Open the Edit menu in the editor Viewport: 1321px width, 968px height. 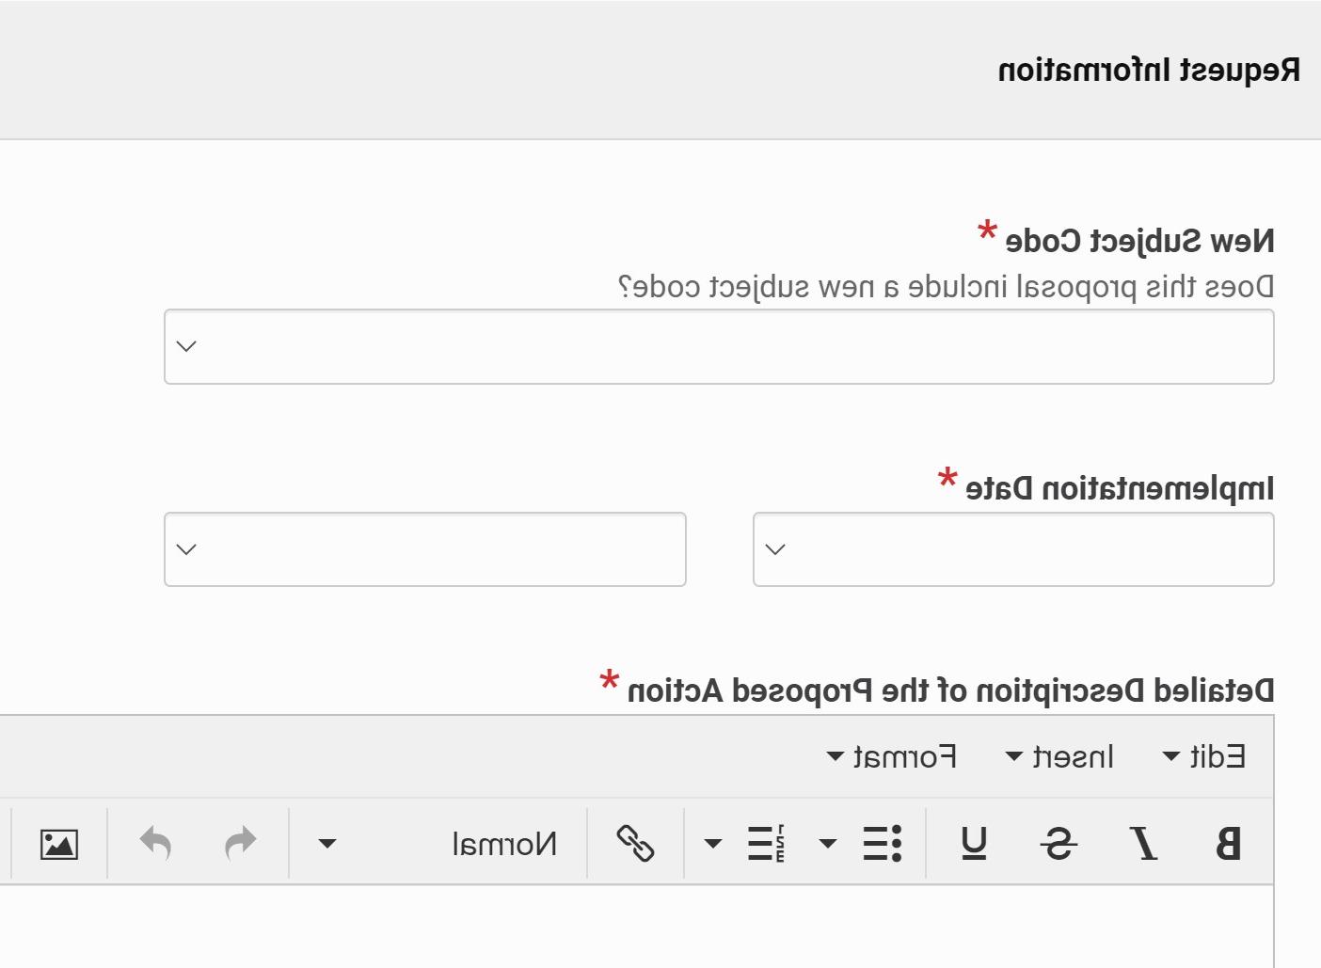pos(1204,756)
